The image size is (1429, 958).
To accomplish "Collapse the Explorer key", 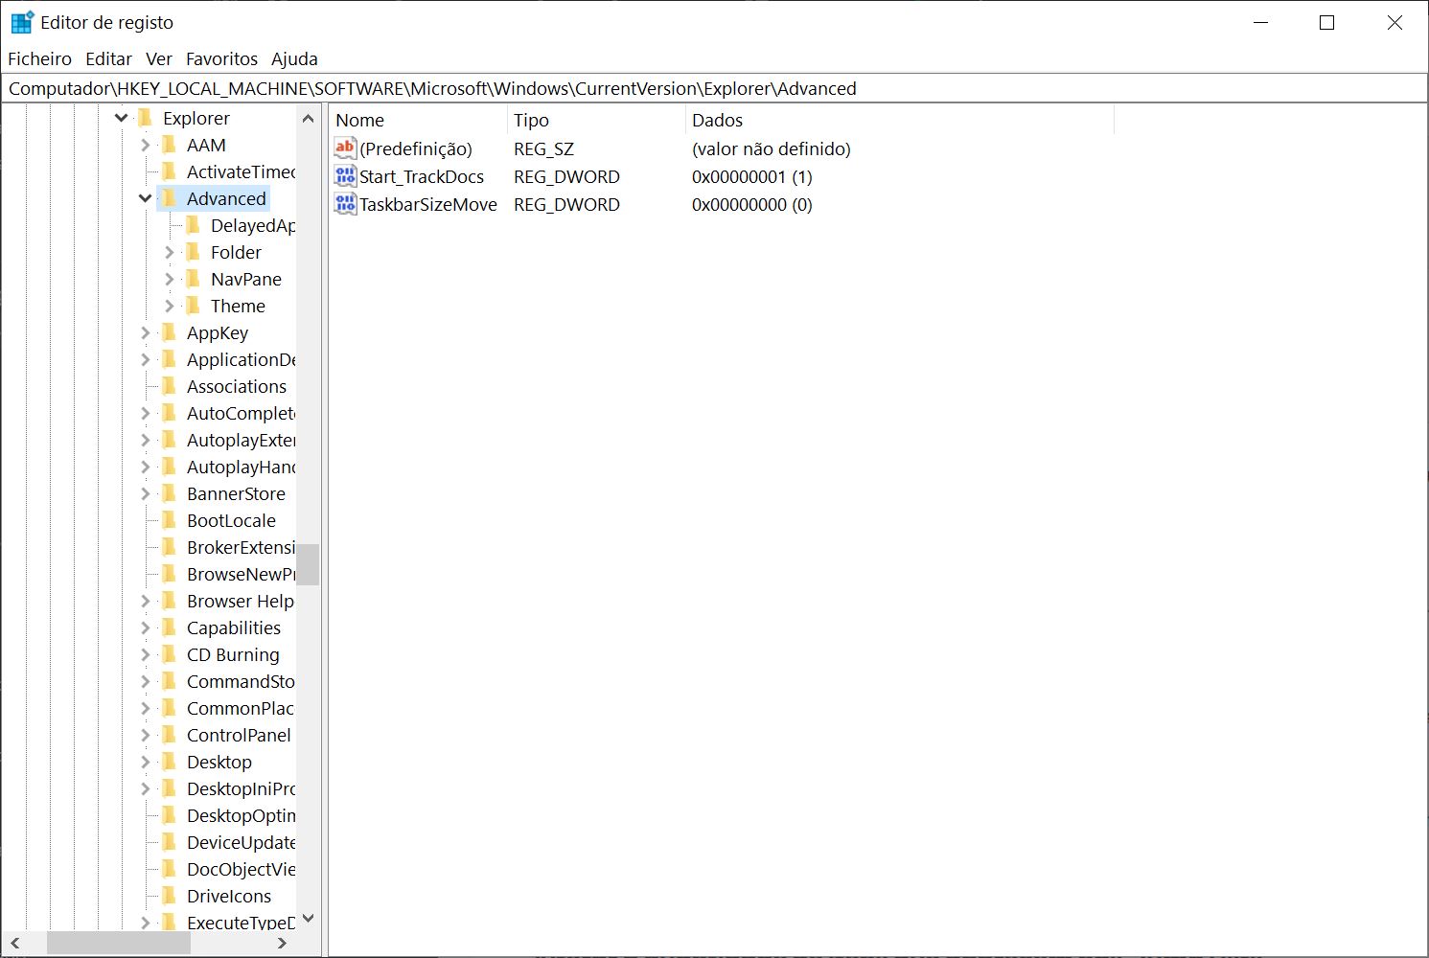I will click(122, 118).
